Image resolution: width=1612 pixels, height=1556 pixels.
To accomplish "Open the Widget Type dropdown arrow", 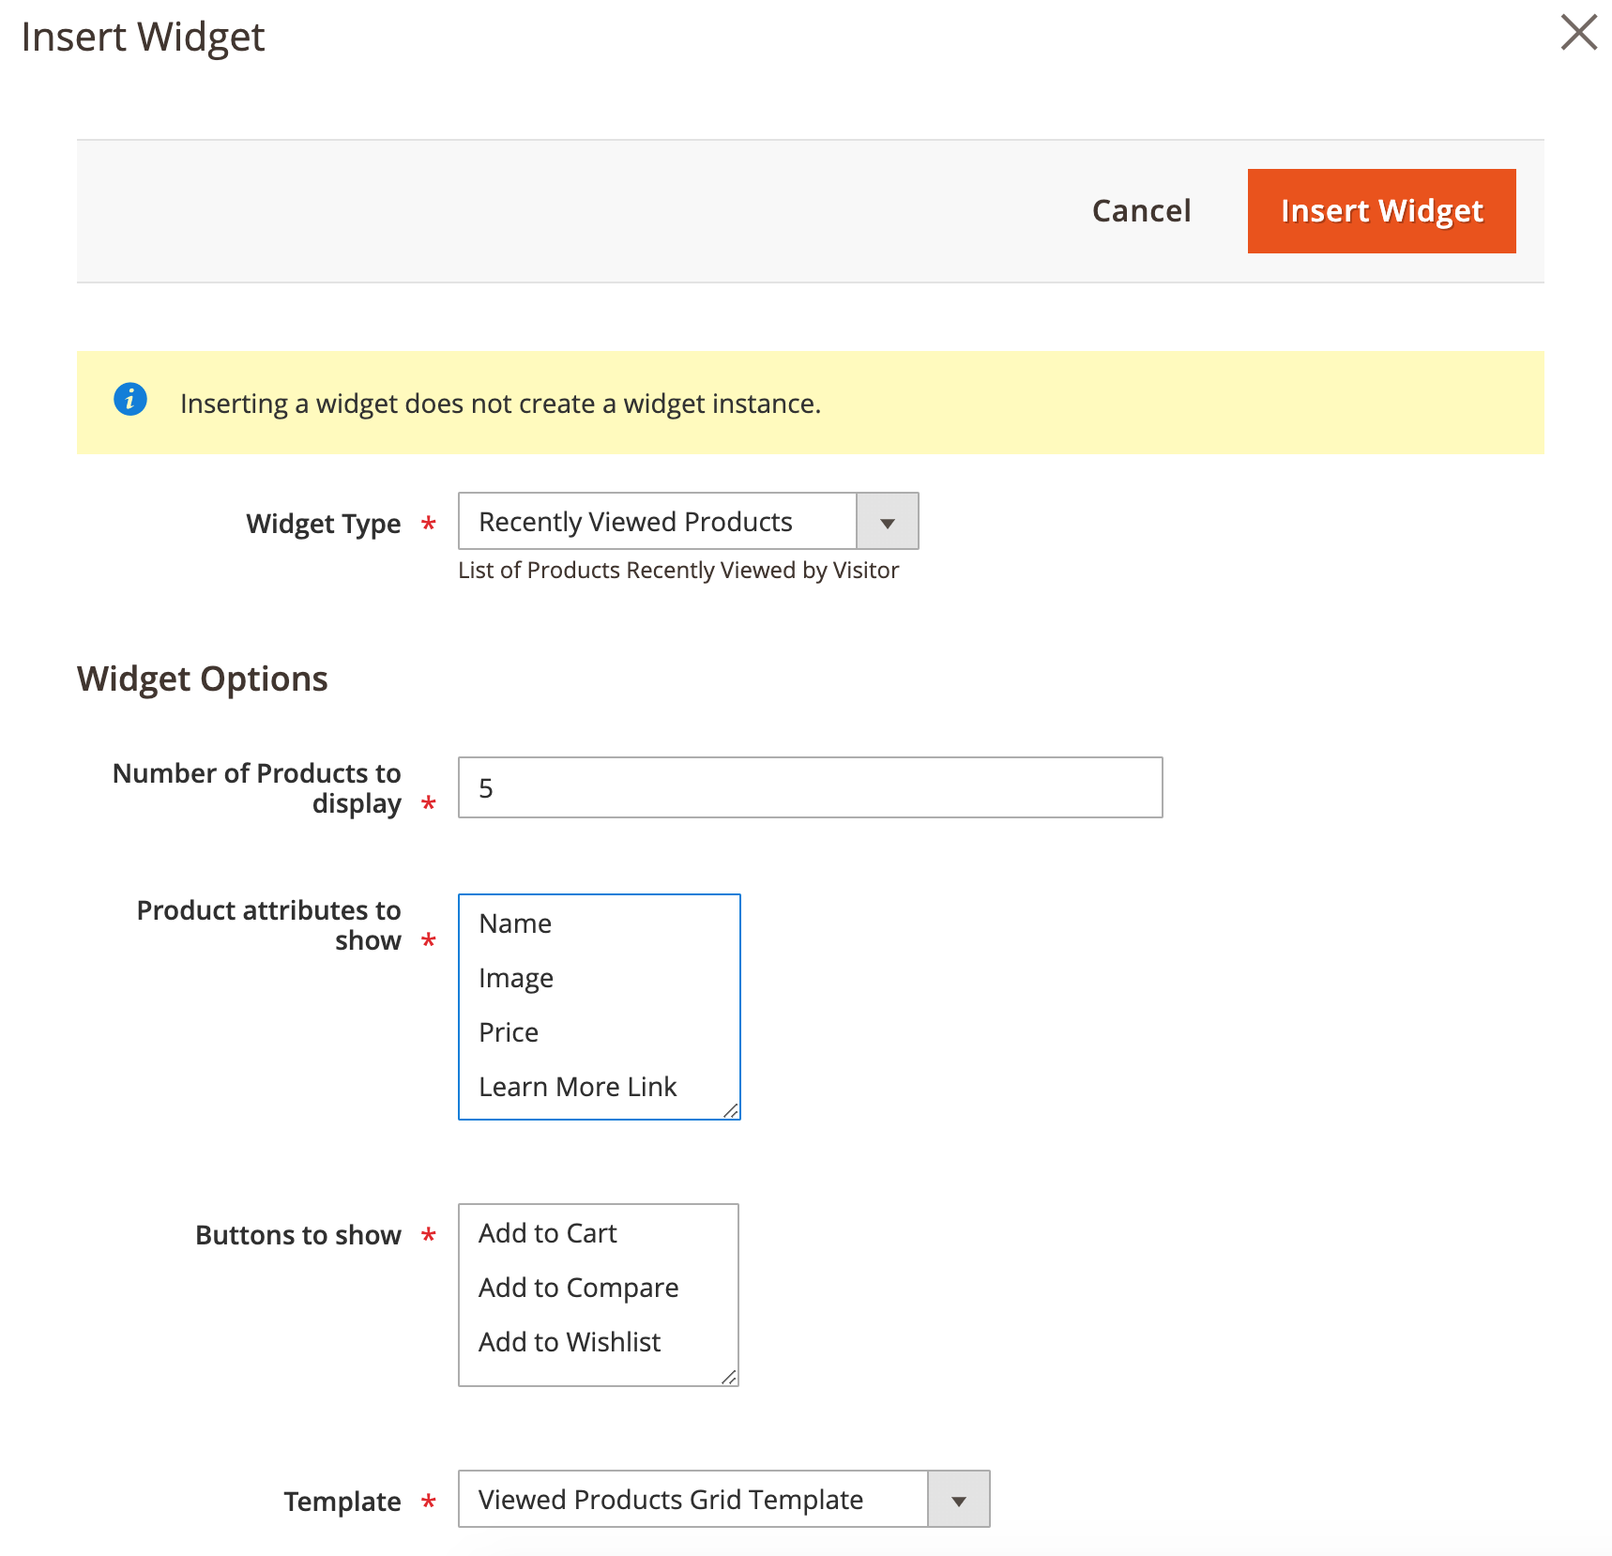I will (887, 522).
